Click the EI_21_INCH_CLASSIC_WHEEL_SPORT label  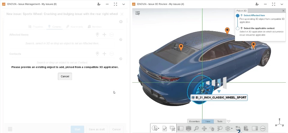point(219,98)
